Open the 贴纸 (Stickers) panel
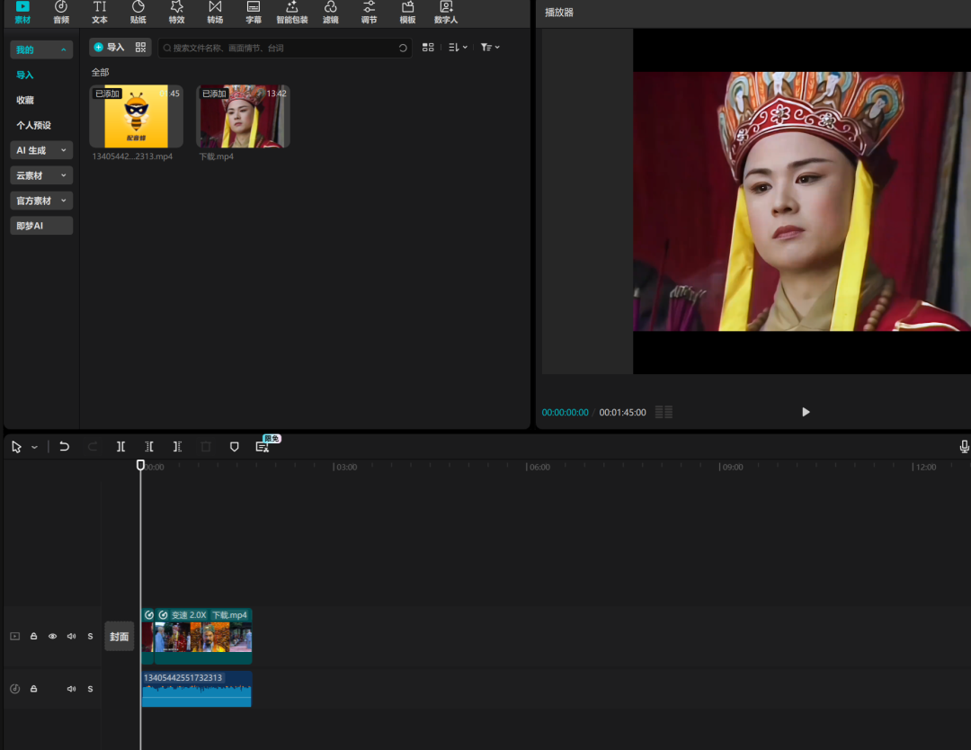Image resolution: width=971 pixels, height=750 pixels. click(138, 12)
